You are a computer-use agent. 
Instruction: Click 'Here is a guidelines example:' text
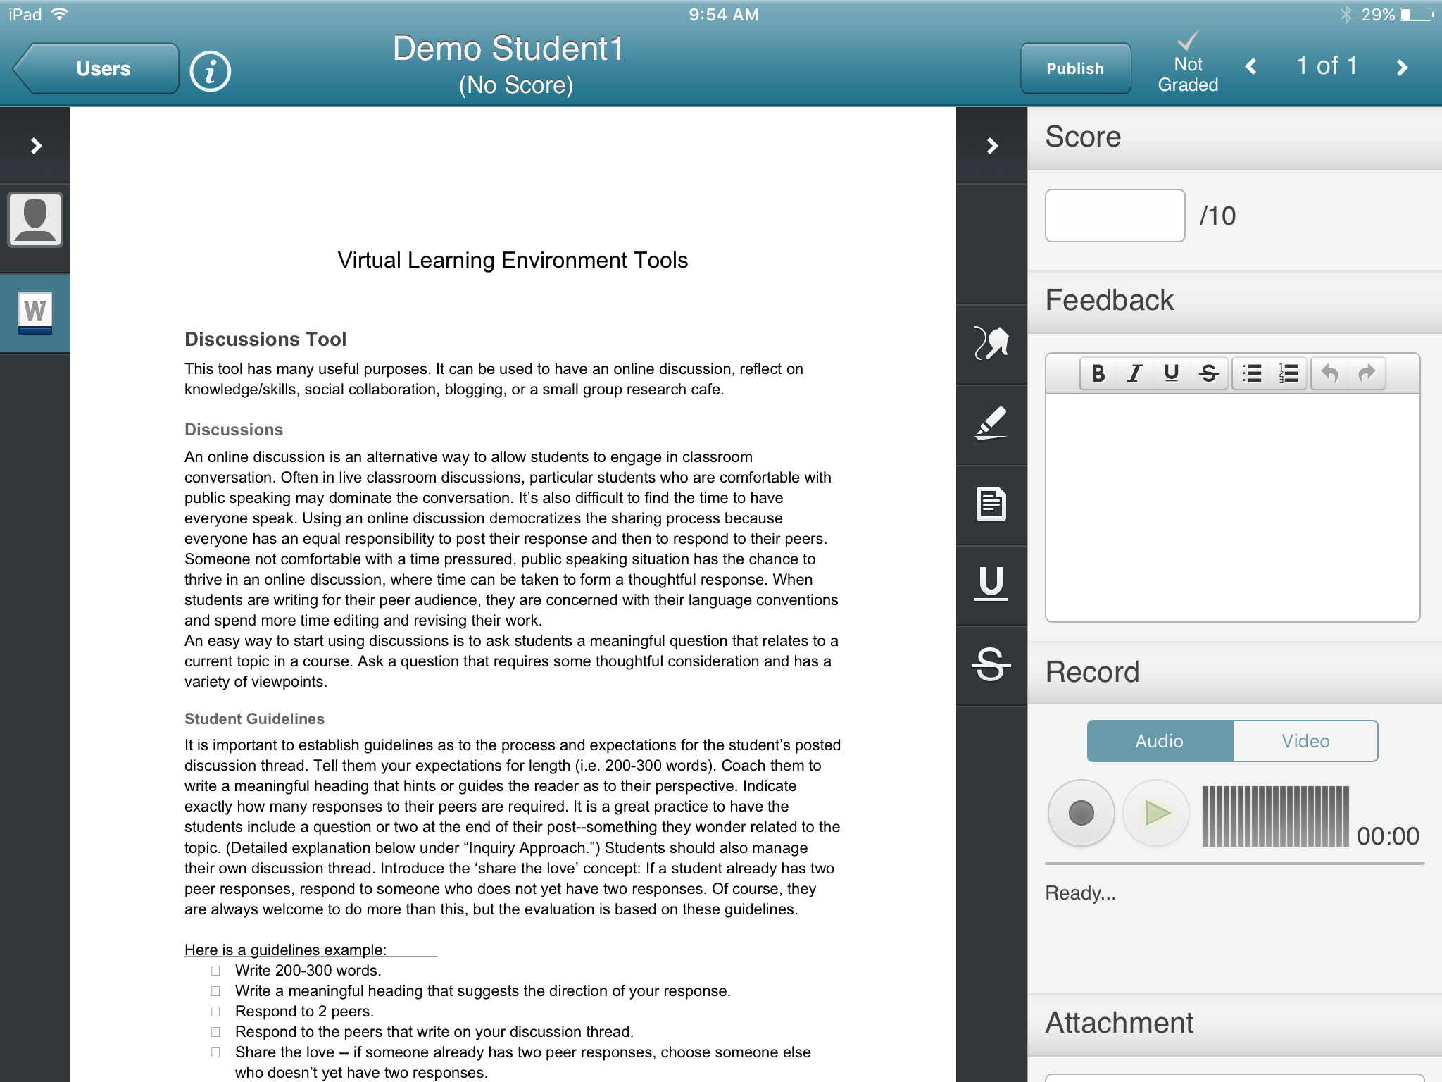coord(285,950)
